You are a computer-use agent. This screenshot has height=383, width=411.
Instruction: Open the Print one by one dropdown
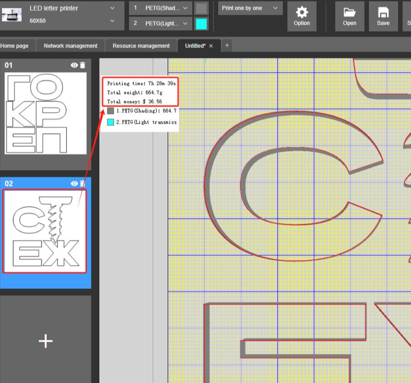coord(250,8)
